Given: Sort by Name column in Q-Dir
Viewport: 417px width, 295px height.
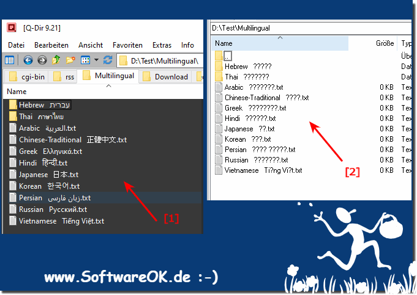Looking at the screenshot, I should [17, 92].
